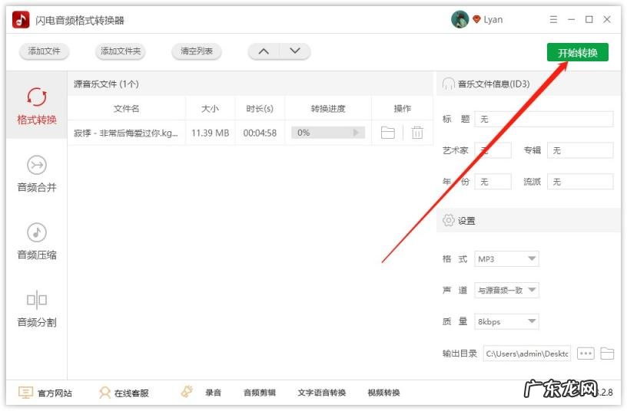627x411 pixels.
Task: Click the 0% conversion progress bar
Action: (328, 133)
